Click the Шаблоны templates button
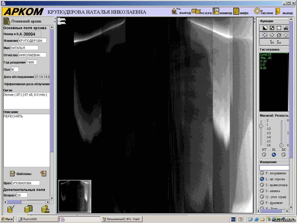Image resolution: width=297 pixels, height=223 pixels. pos(21,174)
